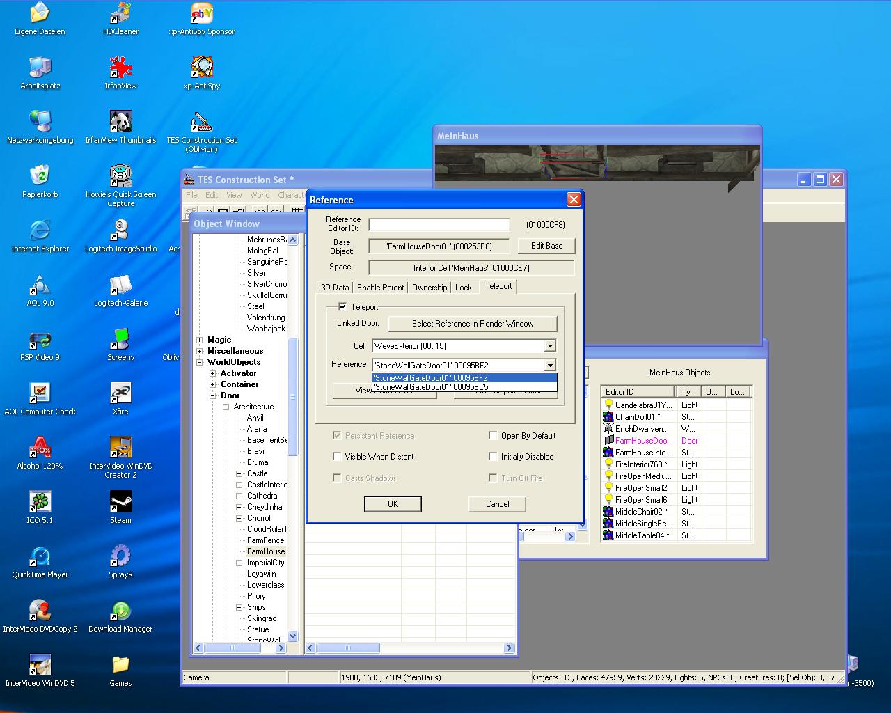Open the Lock tab
Image resolution: width=891 pixels, height=713 pixels.
(464, 288)
